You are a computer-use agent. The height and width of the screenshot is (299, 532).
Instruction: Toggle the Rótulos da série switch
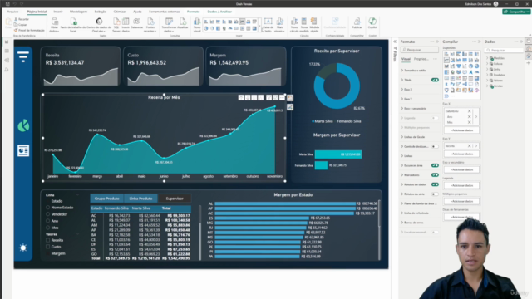pos(435,194)
